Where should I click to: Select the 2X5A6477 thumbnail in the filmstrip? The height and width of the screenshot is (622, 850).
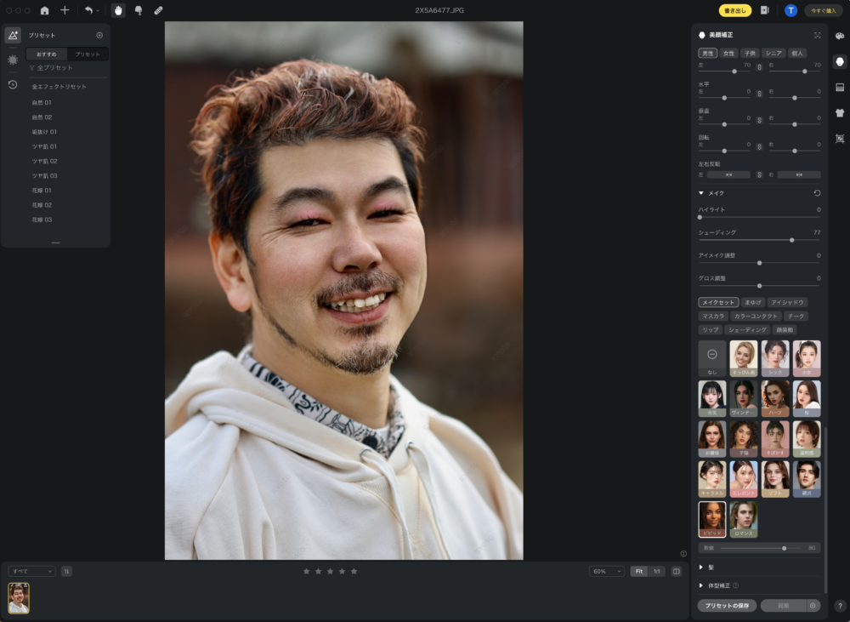[19, 597]
